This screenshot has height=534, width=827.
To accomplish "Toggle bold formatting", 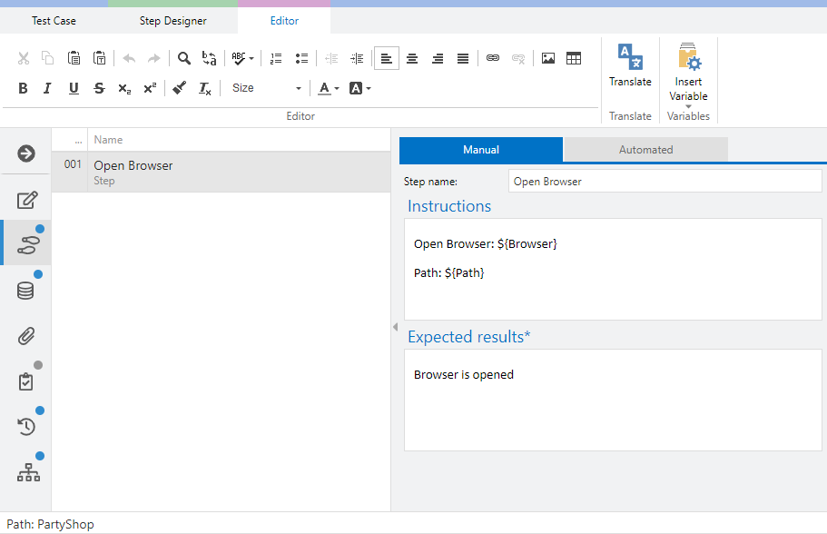I will tap(23, 88).
